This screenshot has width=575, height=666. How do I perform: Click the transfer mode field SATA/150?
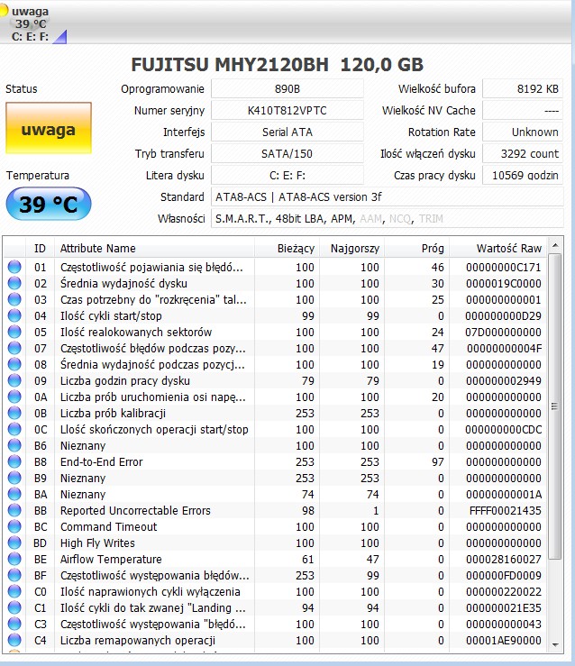coord(287,154)
